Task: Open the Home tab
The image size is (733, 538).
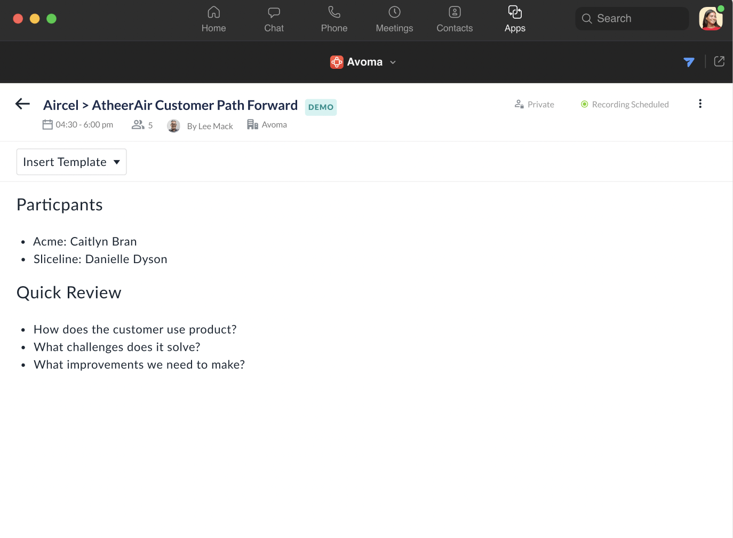Action: tap(213, 20)
